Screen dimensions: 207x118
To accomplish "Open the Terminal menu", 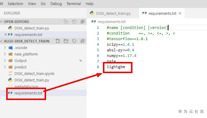I will pyautogui.click(x=74, y=4).
